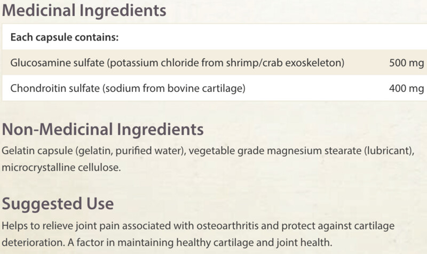Image resolution: width=427 pixels, height=254 pixels.
Task: Click the sodium from bovine cartilage text
Action: 174,89
